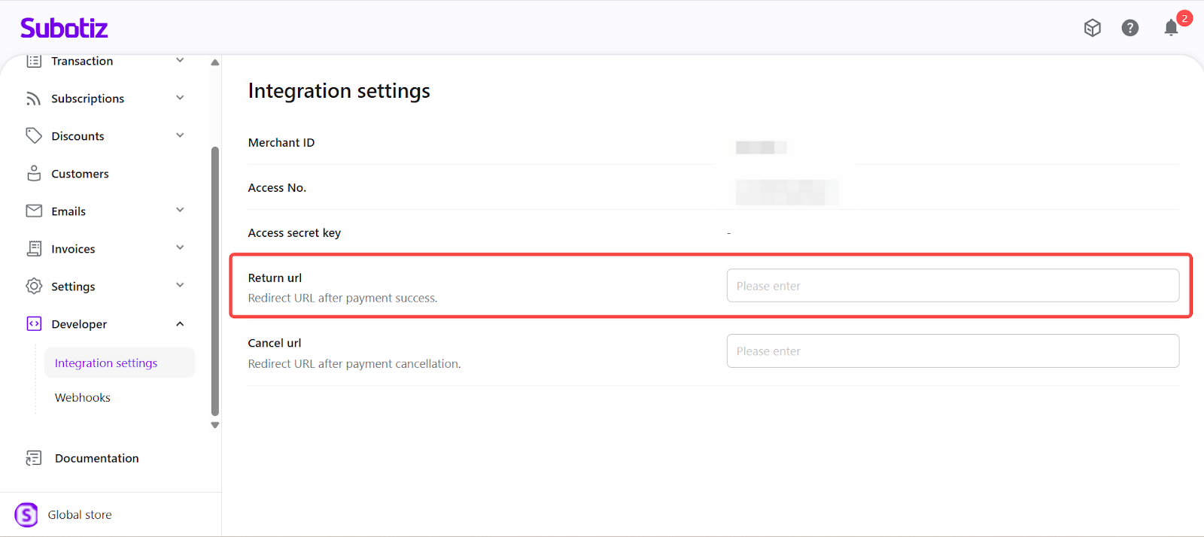Click the Documentation icon in sidebar
The image size is (1204, 537).
tap(34, 458)
